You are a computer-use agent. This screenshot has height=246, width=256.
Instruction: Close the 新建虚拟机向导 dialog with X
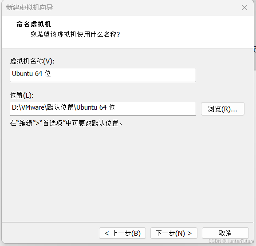pyautogui.click(x=244, y=8)
